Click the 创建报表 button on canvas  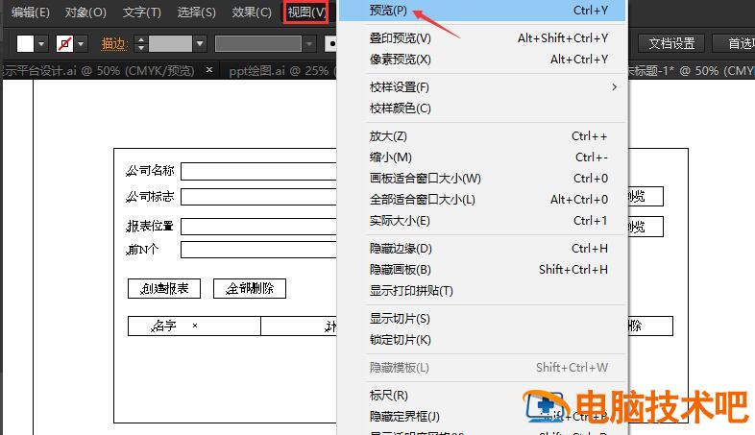(164, 288)
